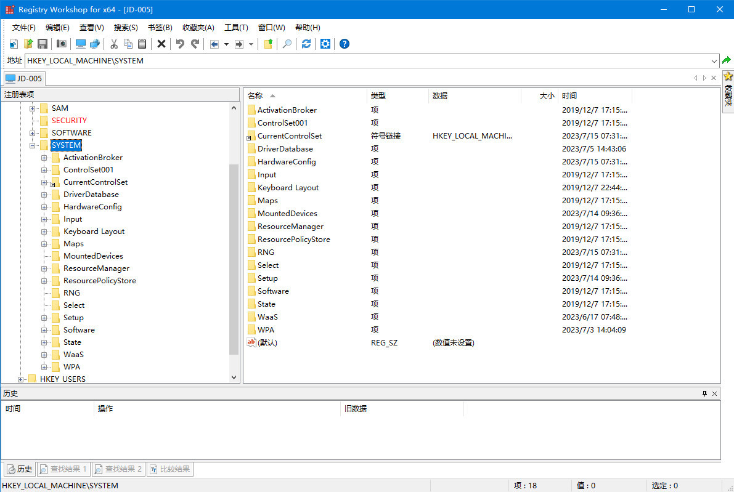This screenshot has width=734, height=492.
Task: Click the registry snapshot camera icon
Action: [x=62, y=44]
